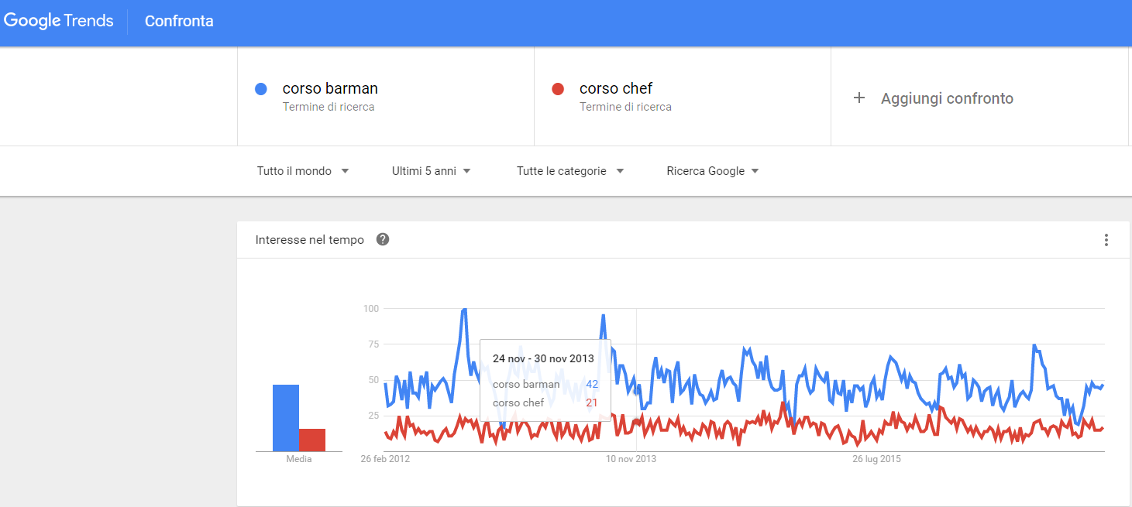This screenshot has width=1132, height=507.
Task: Click the Confronta header tab
Action: [x=179, y=21]
